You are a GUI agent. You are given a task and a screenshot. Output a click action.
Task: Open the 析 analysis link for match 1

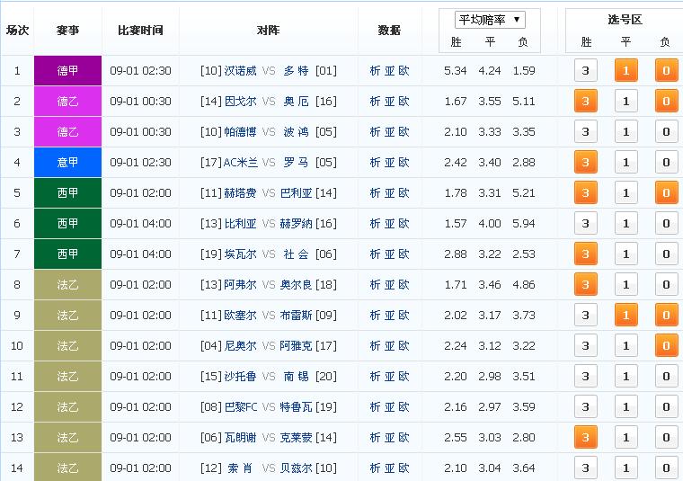tap(375, 71)
